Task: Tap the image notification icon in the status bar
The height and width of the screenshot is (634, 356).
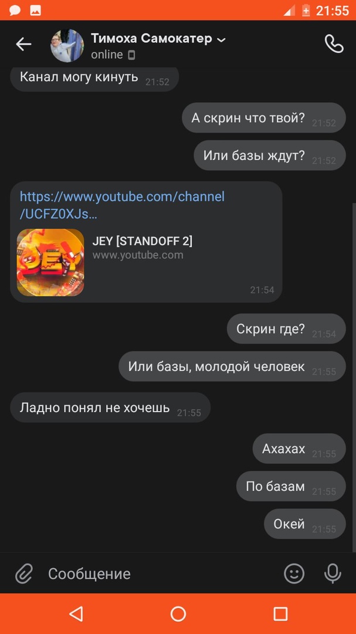Action: tap(36, 11)
